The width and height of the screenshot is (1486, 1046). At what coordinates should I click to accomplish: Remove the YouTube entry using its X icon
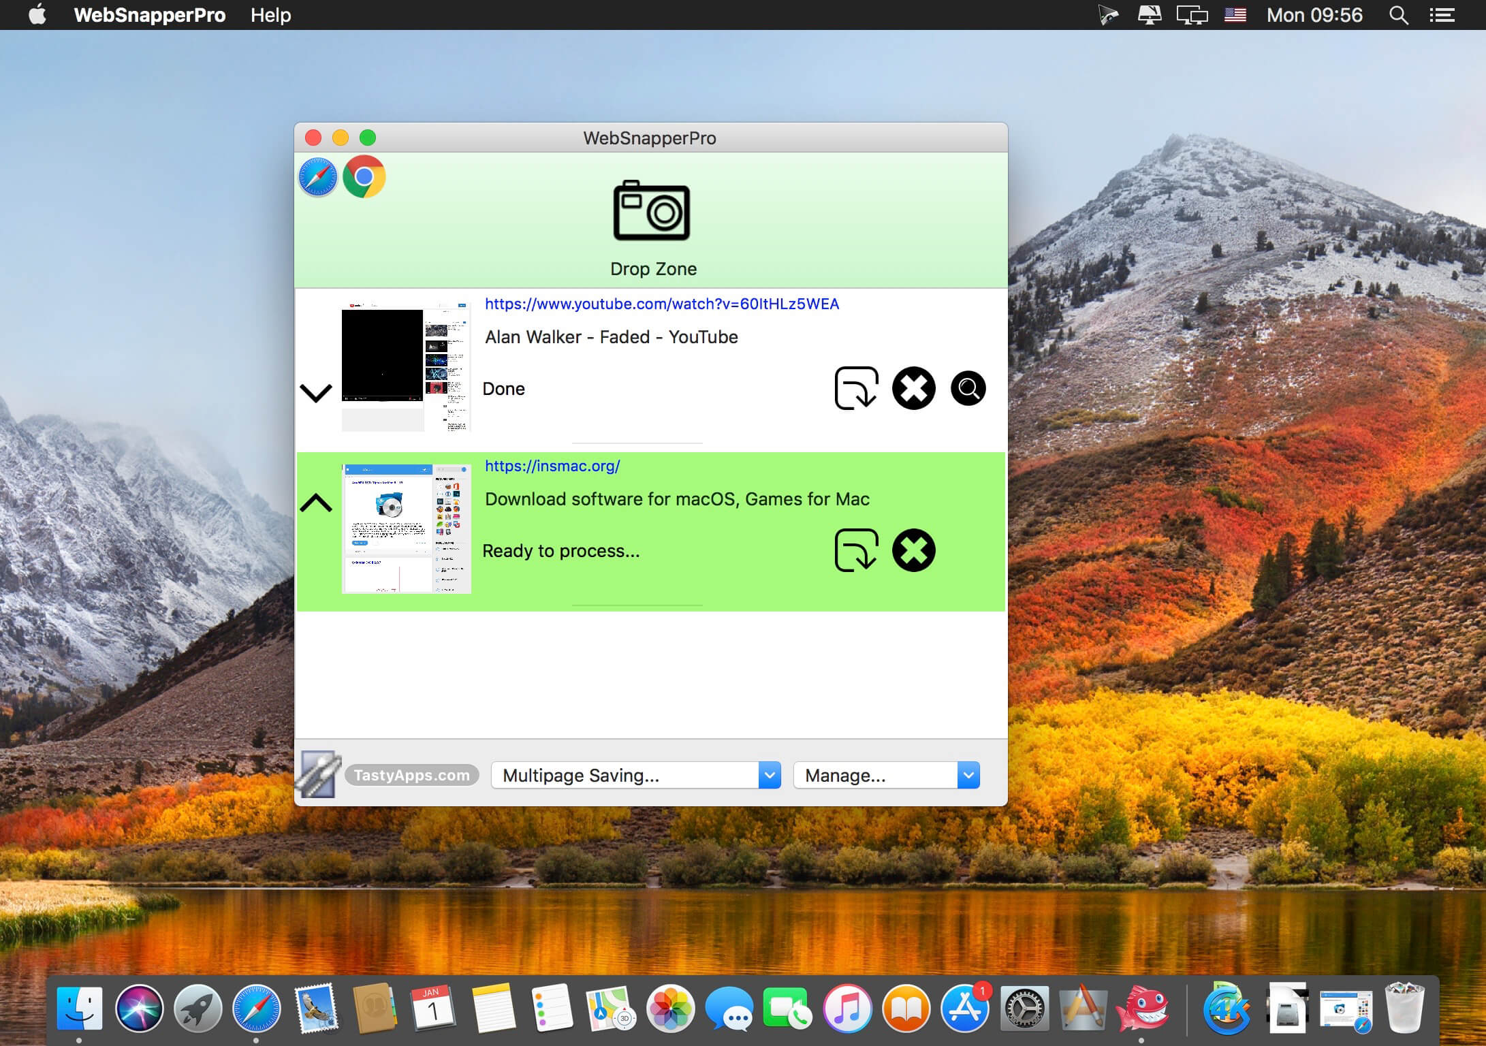(913, 388)
